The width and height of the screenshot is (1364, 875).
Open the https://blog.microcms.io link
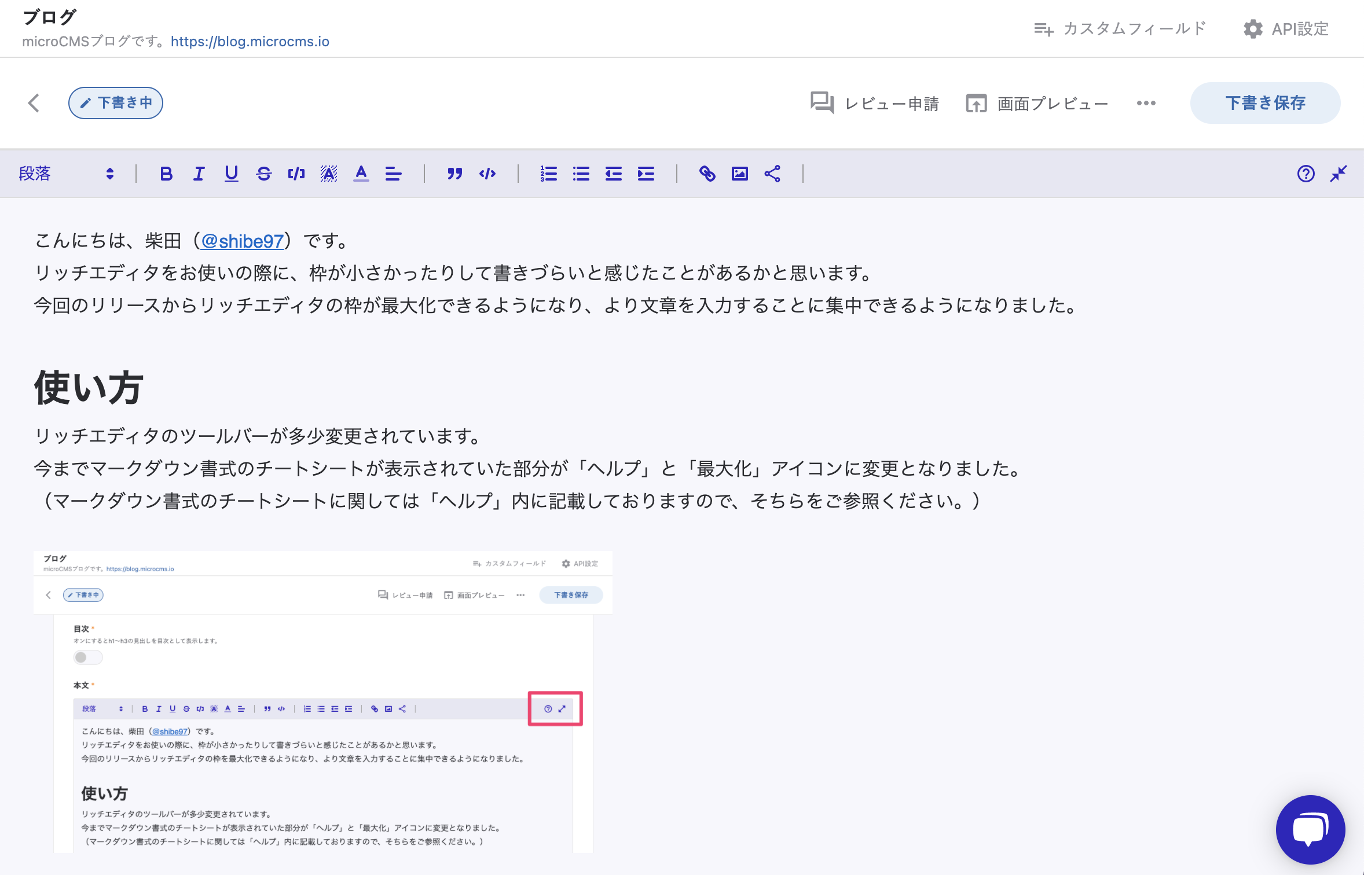250,42
